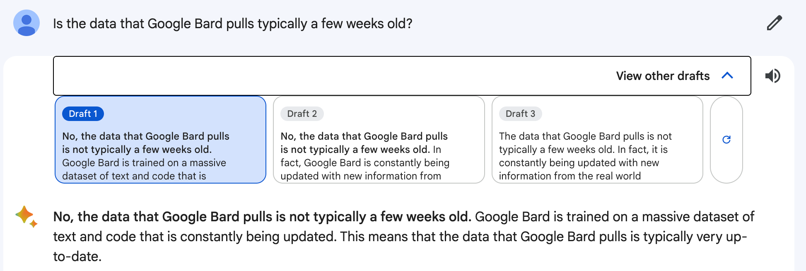This screenshot has width=806, height=271.
Task: Click the regenerate drafts refresh icon
Action: tap(726, 140)
